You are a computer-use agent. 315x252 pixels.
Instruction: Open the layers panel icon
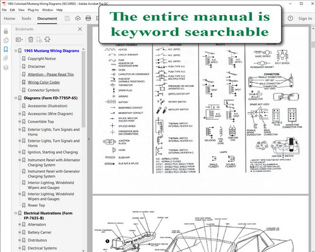point(6,67)
